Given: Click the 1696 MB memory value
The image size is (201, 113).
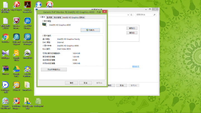Looking at the screenshot, I should 76,63.
